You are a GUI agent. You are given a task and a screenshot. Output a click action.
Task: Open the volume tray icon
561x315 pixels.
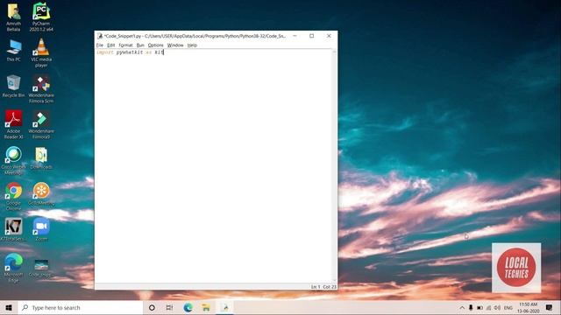497,307
